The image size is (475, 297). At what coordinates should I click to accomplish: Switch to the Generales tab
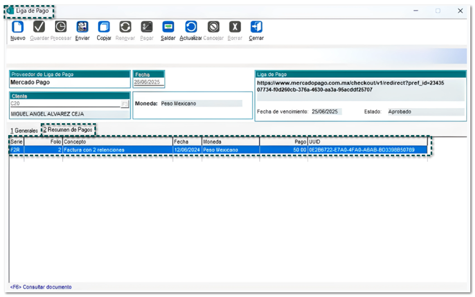point(24,131)
